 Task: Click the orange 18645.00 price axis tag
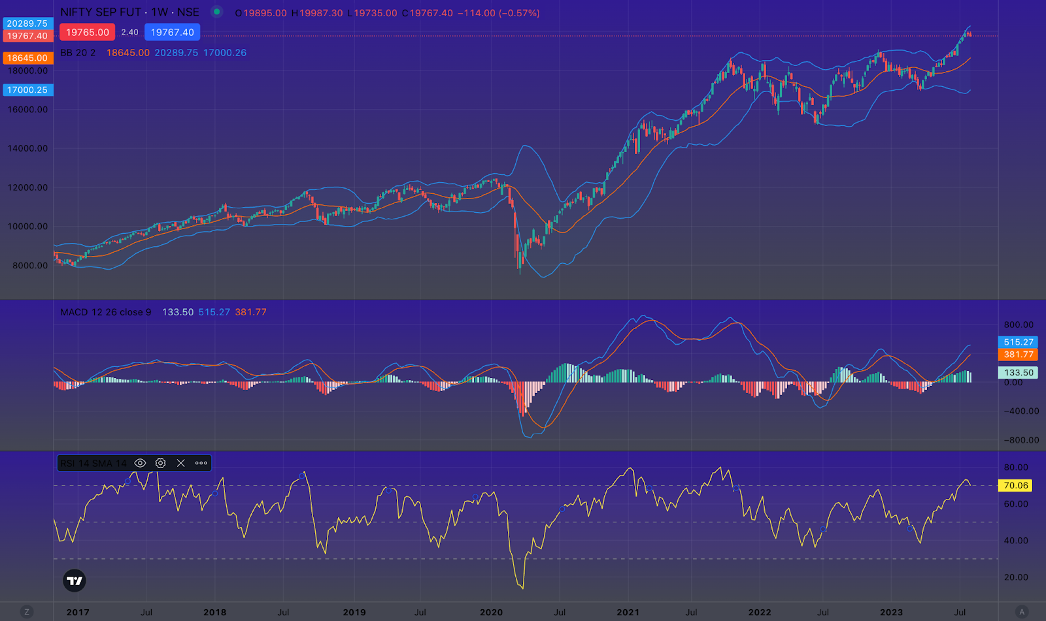point(27,58)
